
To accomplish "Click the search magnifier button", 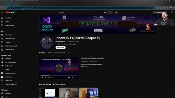I will 110,13.
